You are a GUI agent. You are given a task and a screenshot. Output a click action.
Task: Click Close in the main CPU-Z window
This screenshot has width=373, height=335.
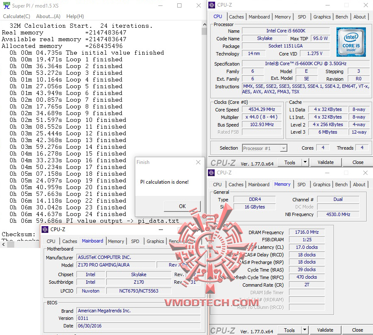(357, 162)
